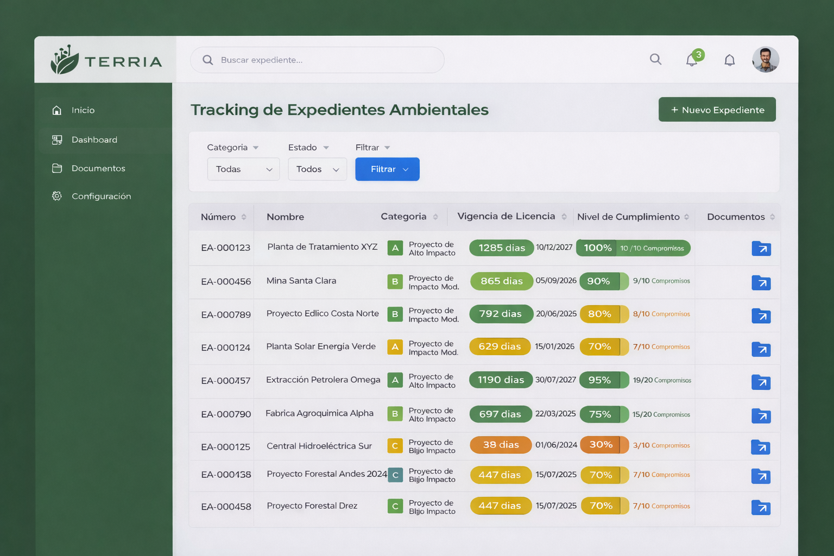Click the magnifying glass search icon in header
This screenshot has height=556, width=834.
(x=655, y=60)
